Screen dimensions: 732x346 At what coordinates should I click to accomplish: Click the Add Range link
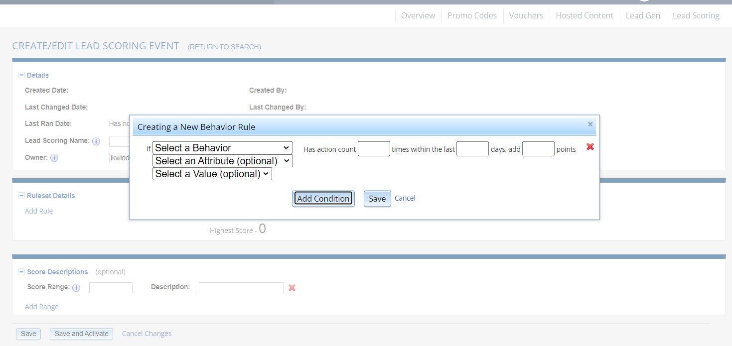tap(42, 307)
